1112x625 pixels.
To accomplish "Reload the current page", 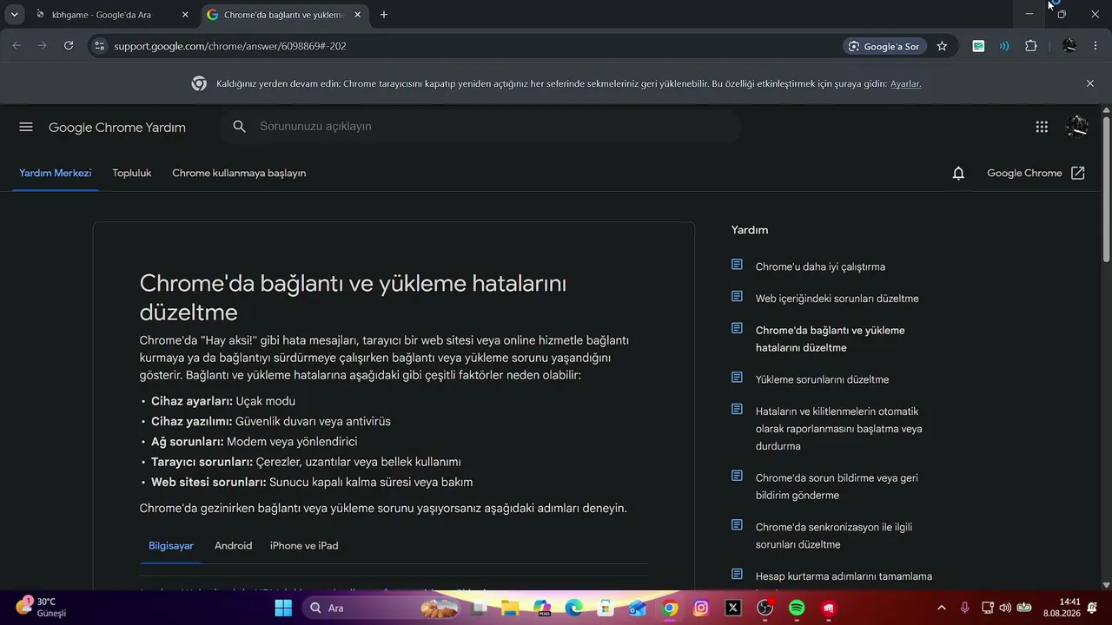I will (x=69, y=46).
